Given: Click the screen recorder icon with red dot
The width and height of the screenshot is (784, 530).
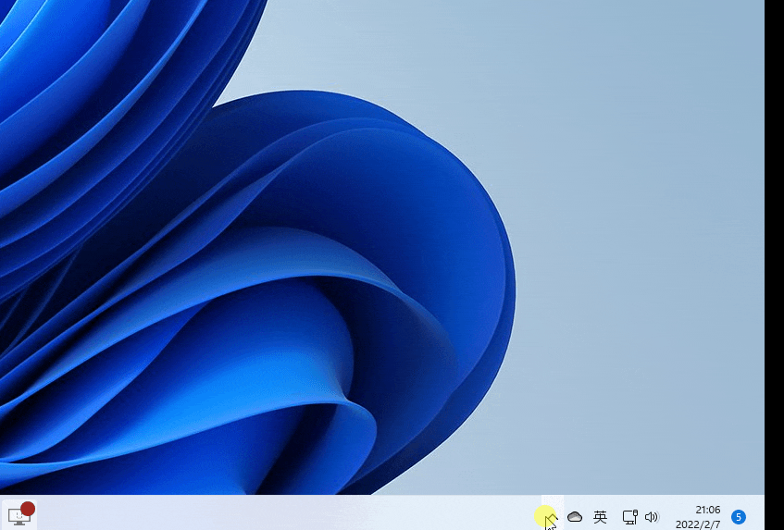Looking at the screenshot, I should click(19, 515).
